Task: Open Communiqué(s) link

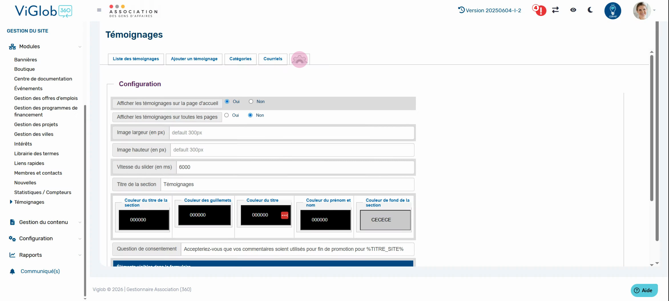Action: coord(40,271)
